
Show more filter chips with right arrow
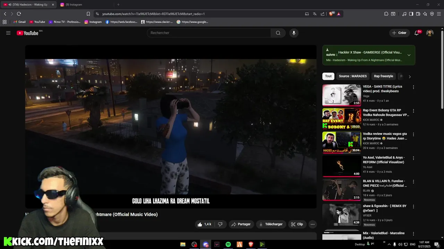[410, 76]
